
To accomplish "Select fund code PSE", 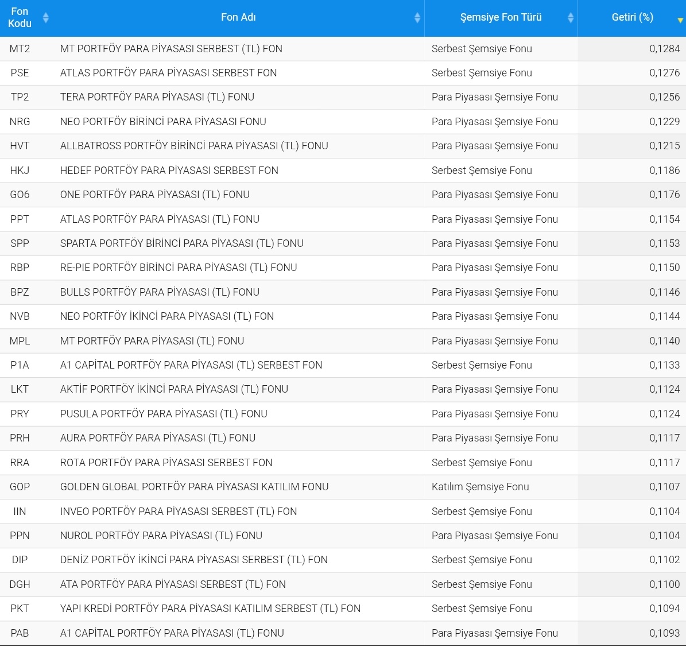I will coord(20,72).
